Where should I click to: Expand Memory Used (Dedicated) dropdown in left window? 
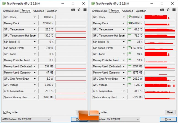click(x=35, y=66)
